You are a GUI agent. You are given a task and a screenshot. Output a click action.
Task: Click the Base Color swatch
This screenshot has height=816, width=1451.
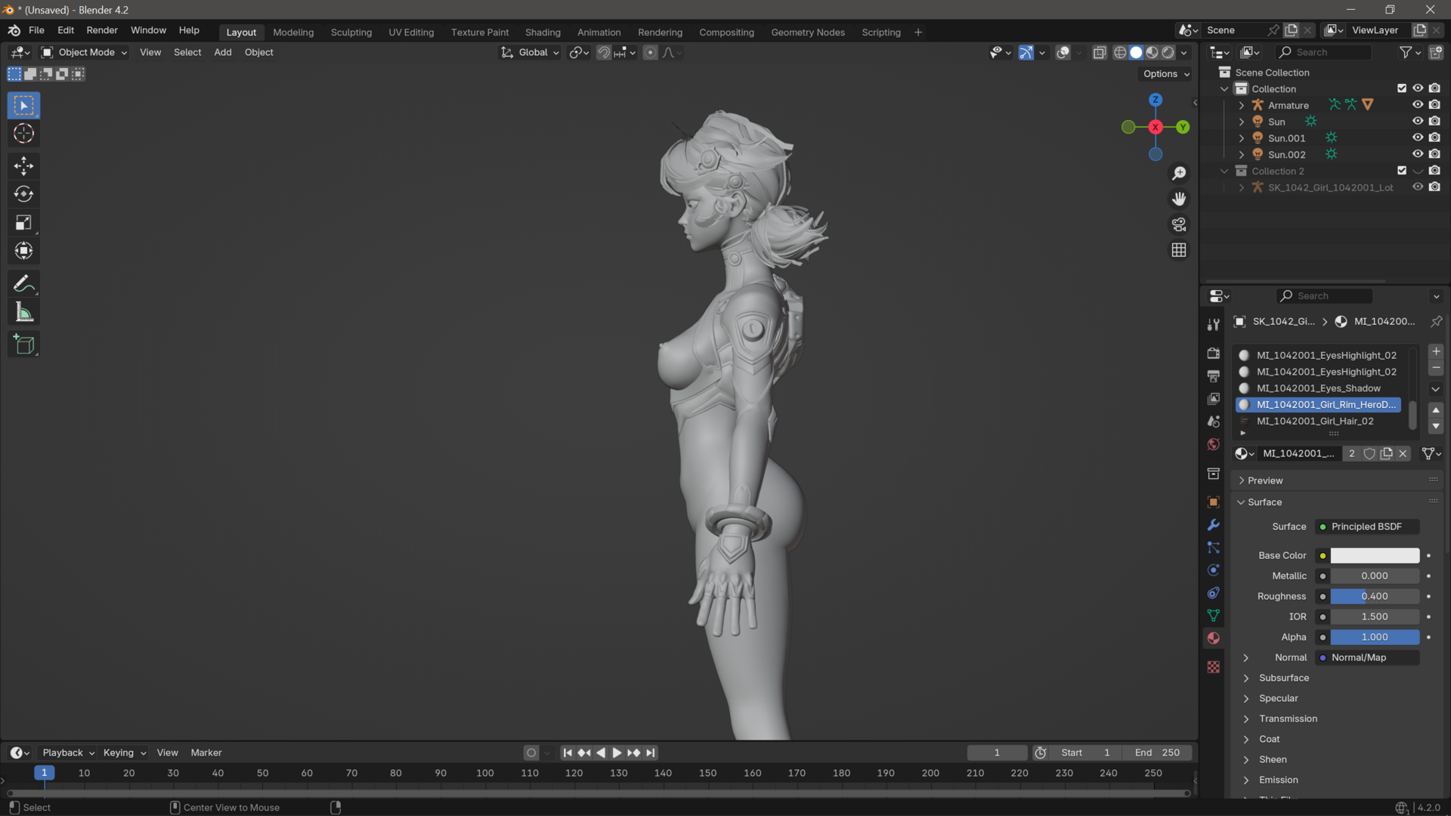click(x=1375, y=556)
